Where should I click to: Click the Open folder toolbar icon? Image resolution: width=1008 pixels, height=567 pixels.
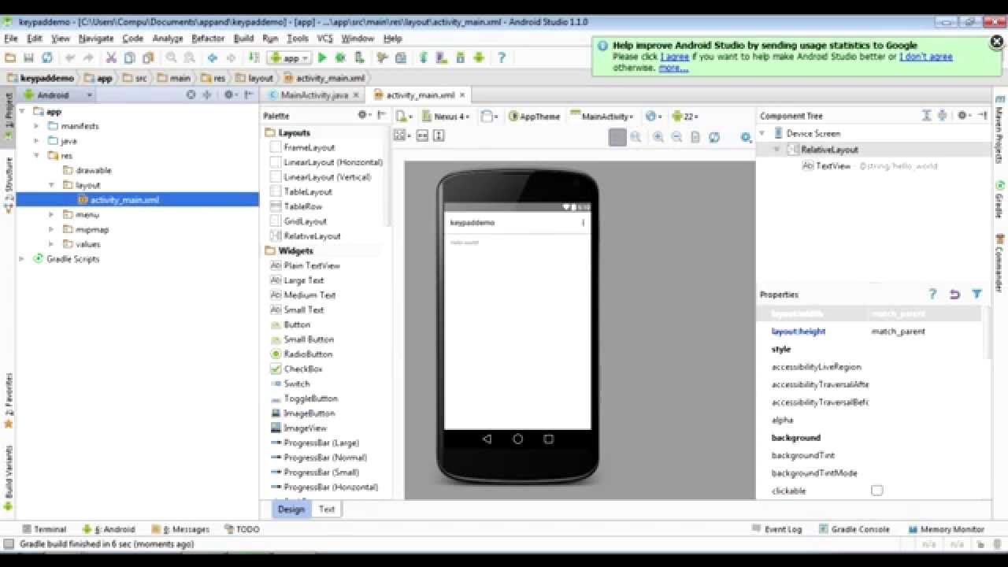(10, 57)
